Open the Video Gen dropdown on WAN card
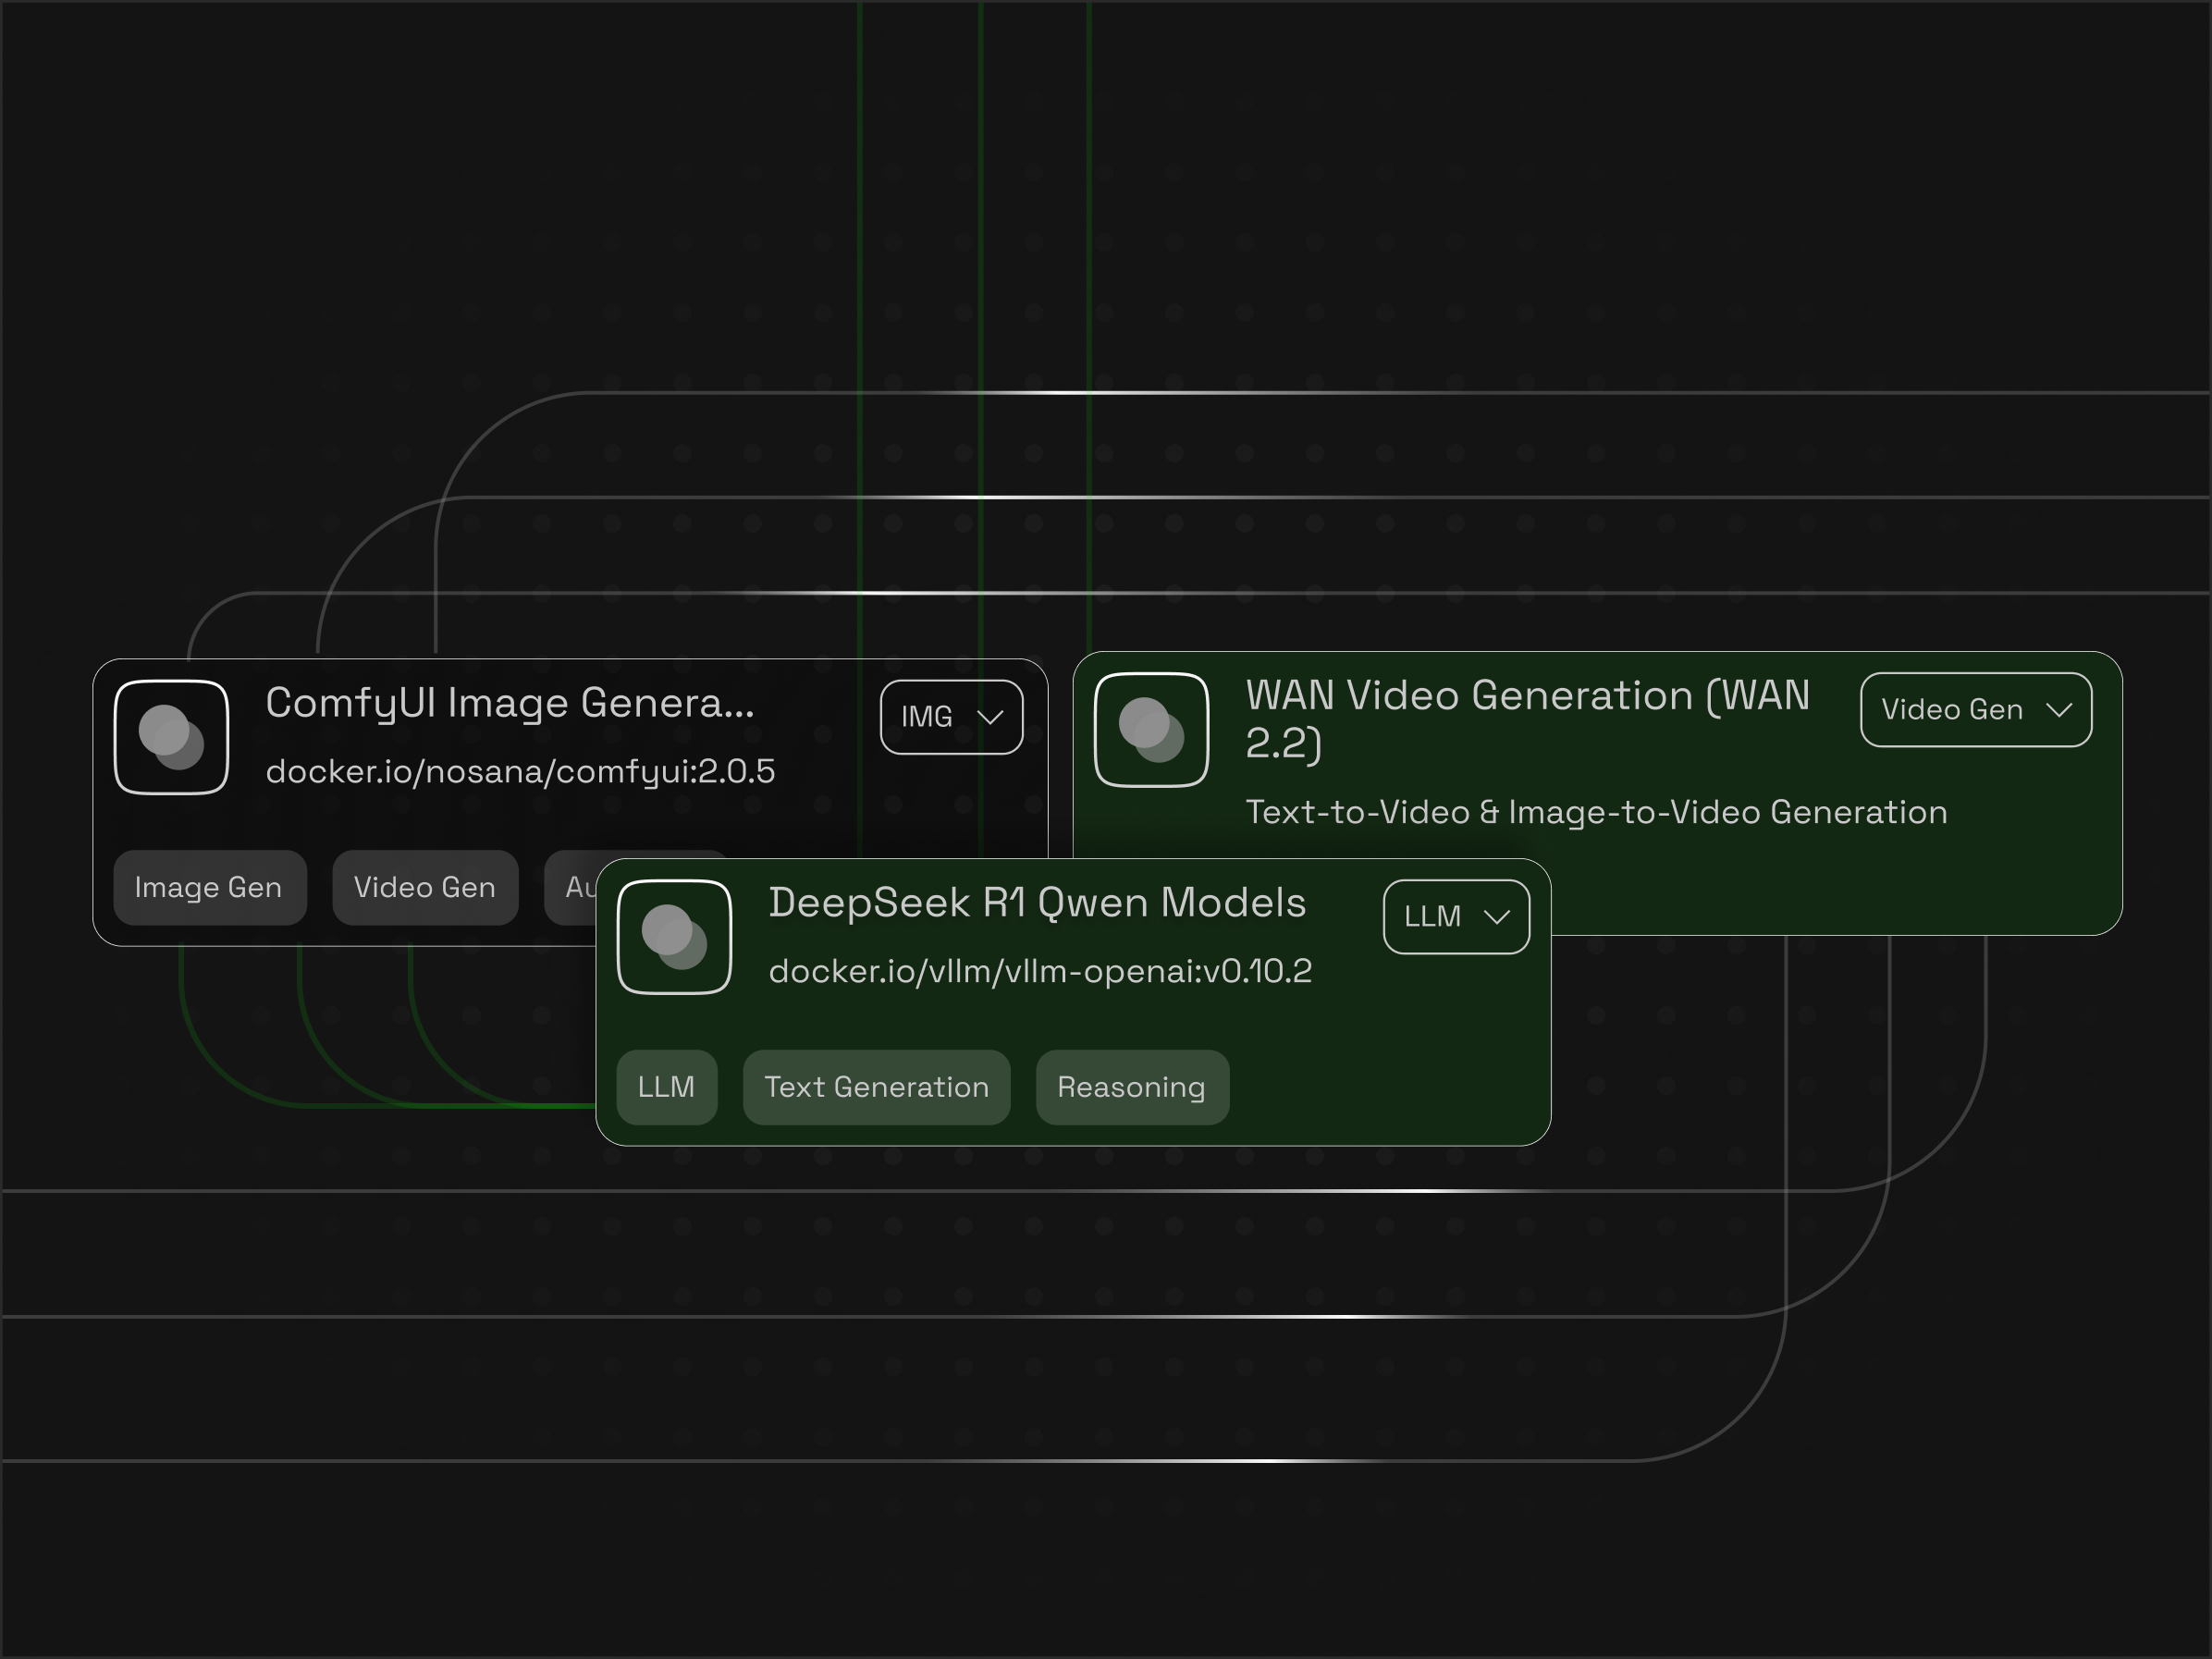This screenshot has height=1659, width=2212. coord(1975,710)
